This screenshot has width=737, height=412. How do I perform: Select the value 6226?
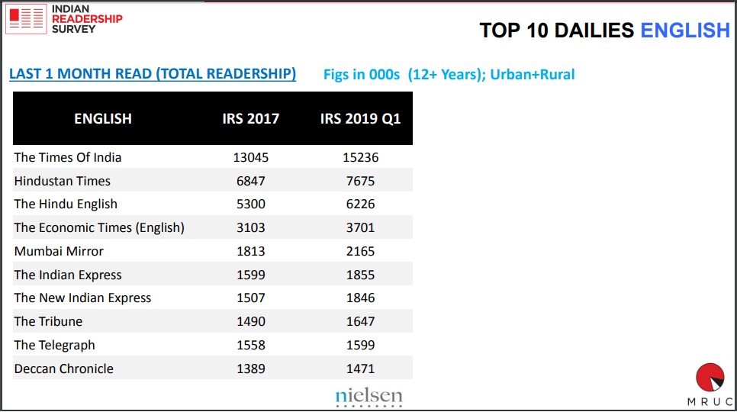point(361,204)
